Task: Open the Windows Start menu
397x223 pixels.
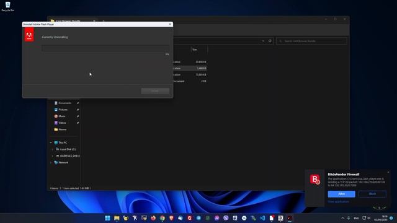Action: pyautogui.click(x=107, y=218)
